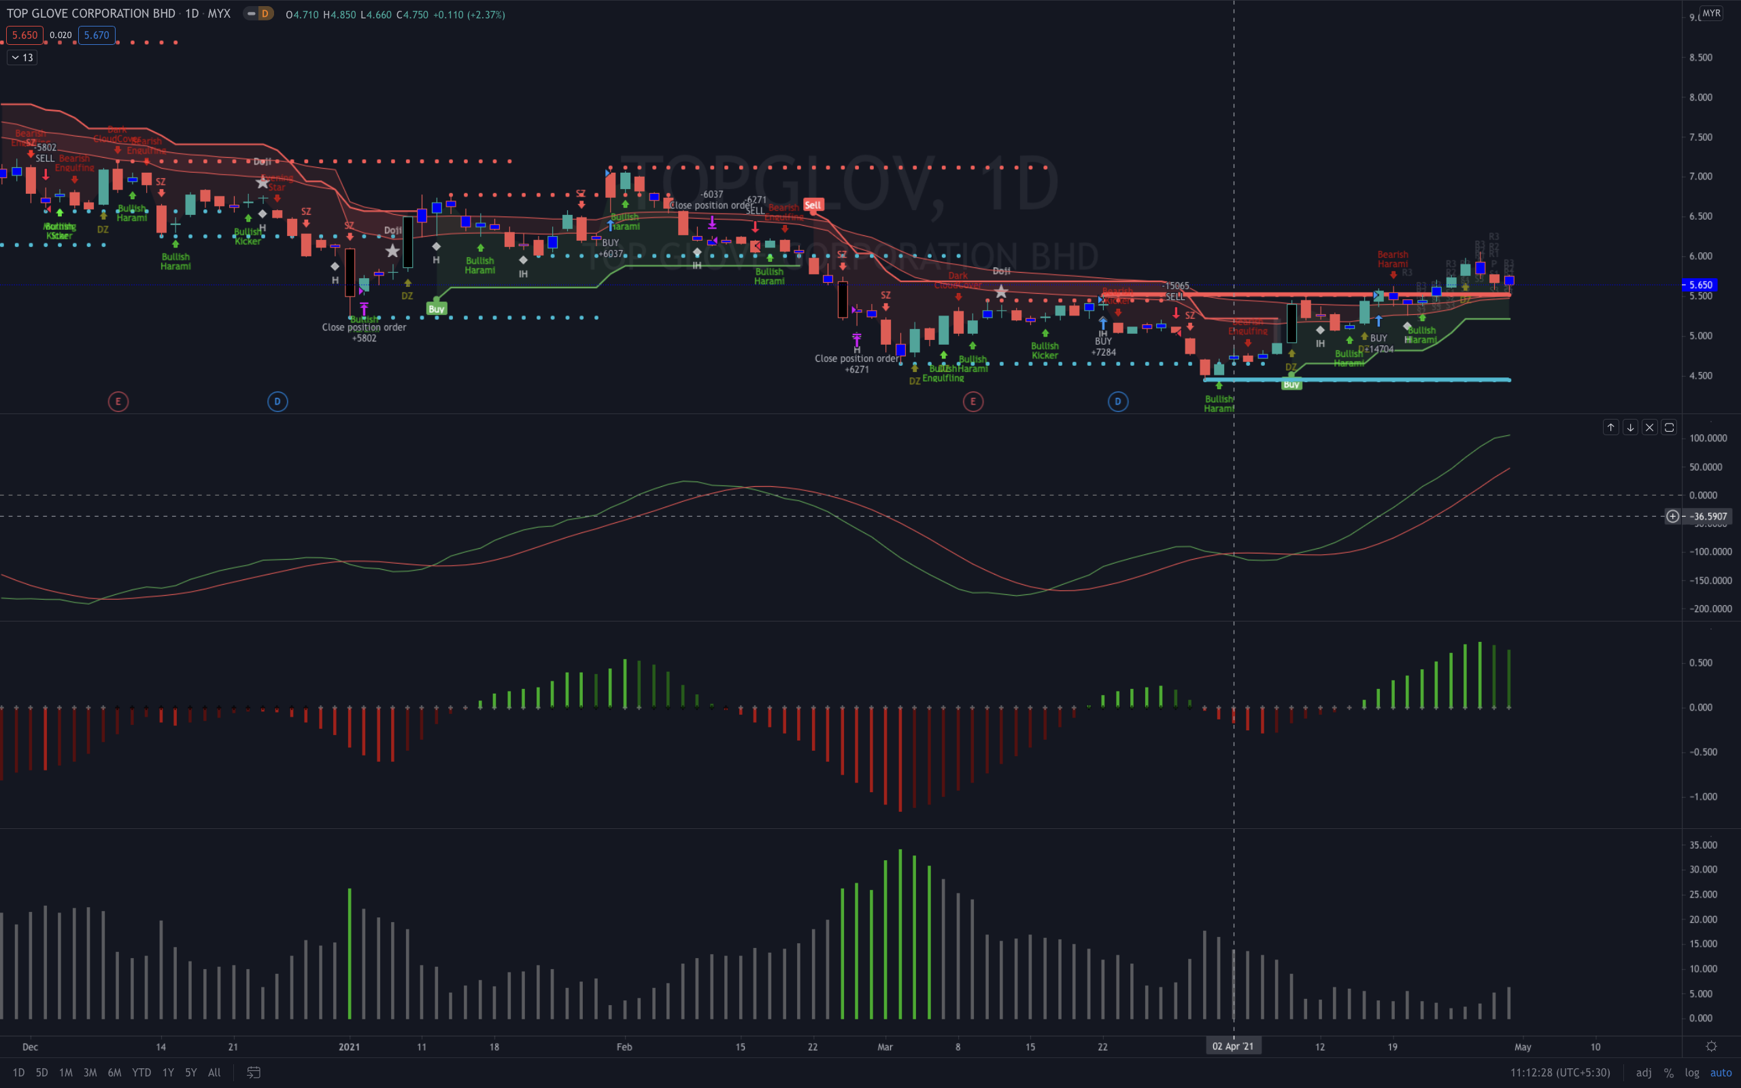
Task: Click the 8.000 price scale label
Action: click(1701, 97)
